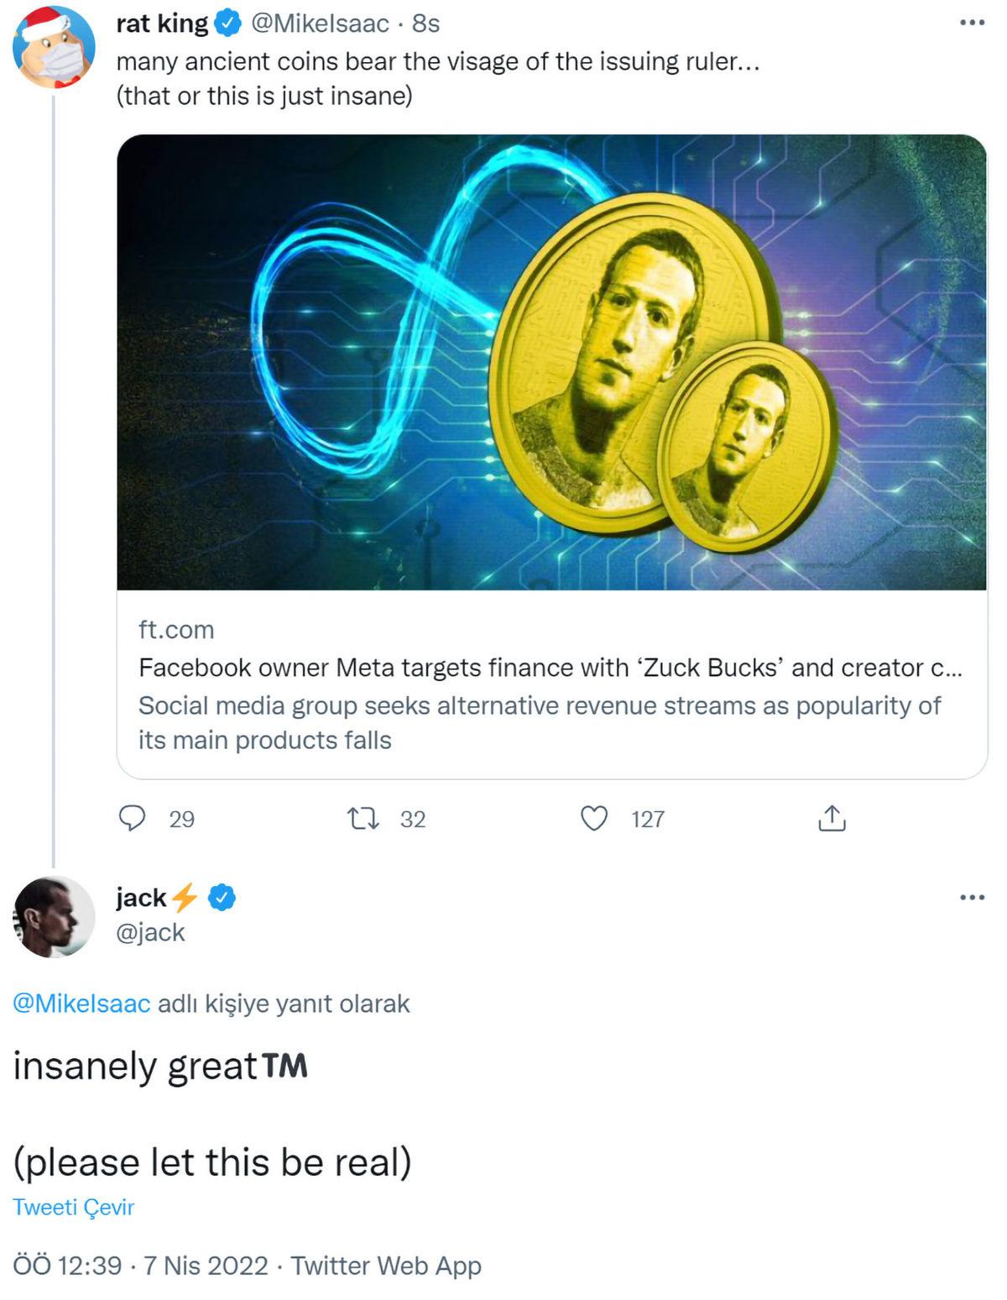1007x1300 pixels.
Task: Click jack's blue verified badge
Action: tap(222, 898)
